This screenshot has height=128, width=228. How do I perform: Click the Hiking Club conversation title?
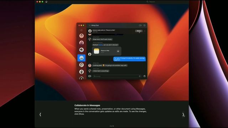coord(95,25)
